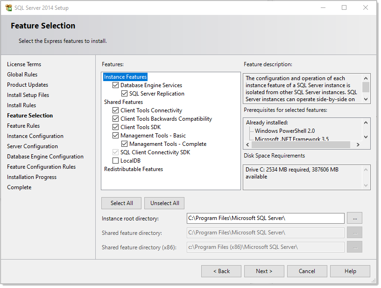Uncheck Database Engine Services feature
The height and width of the screenshot is (288, 381).
click(115, 85)
